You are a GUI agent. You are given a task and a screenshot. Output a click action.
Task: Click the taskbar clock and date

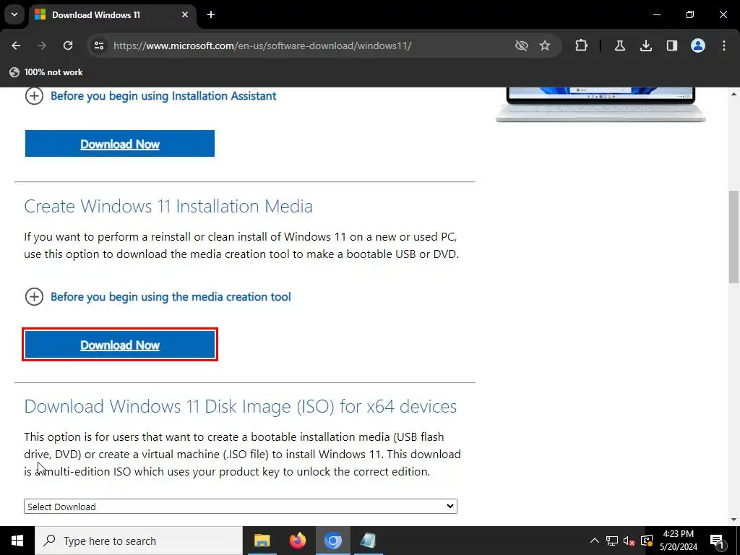[x=678, y=541]
